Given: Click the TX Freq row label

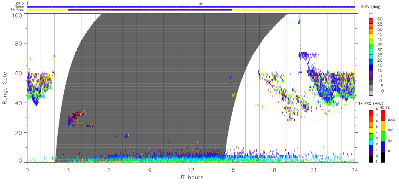Looking at the screenshot, I should pyautogui.click(x=18, y=10).
